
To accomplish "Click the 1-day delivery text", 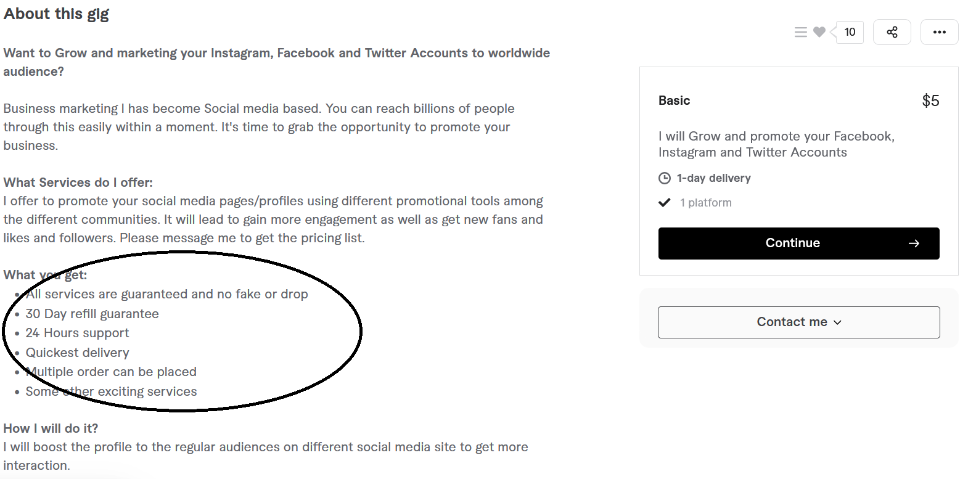I will (x=713, y=178).
